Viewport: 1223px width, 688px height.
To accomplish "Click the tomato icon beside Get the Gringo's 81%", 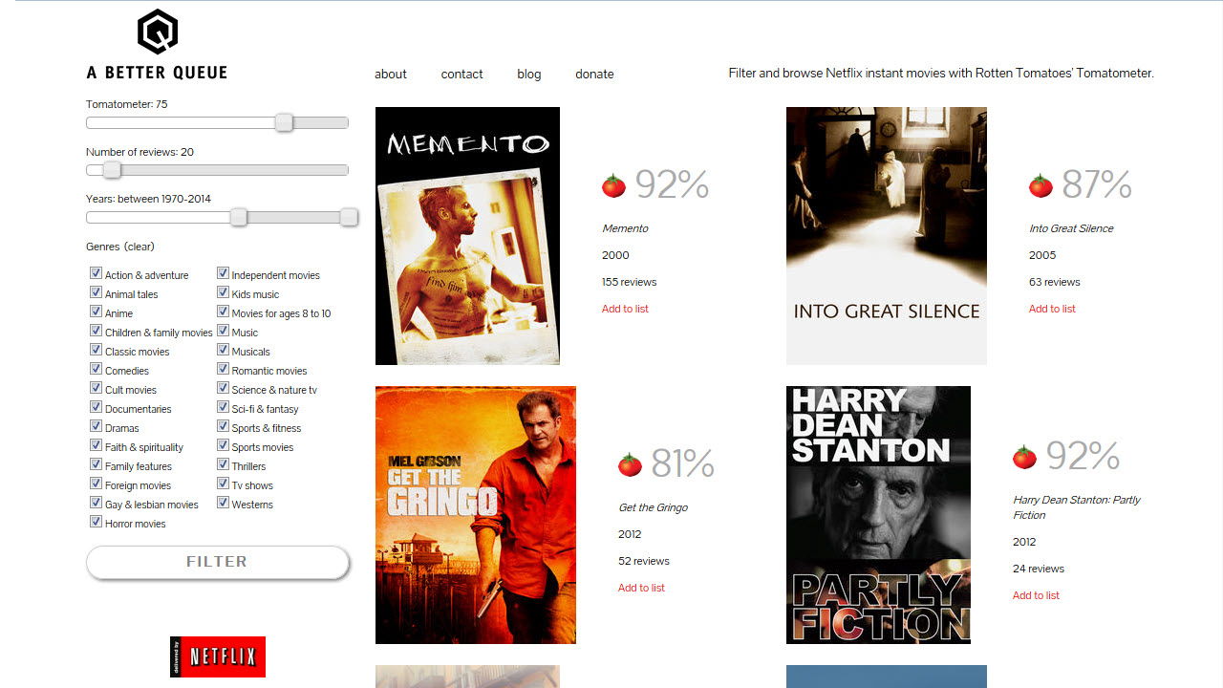I will (630, 464).
